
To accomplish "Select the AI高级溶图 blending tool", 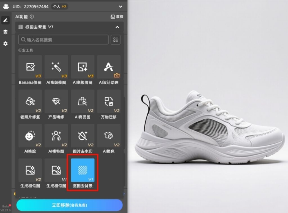I will tap(82, 67).
